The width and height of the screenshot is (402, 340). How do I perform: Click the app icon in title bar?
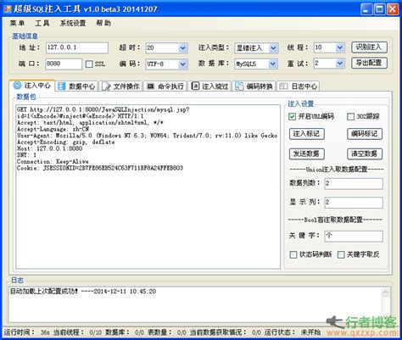pyautogui.click(x=8, y=9)
